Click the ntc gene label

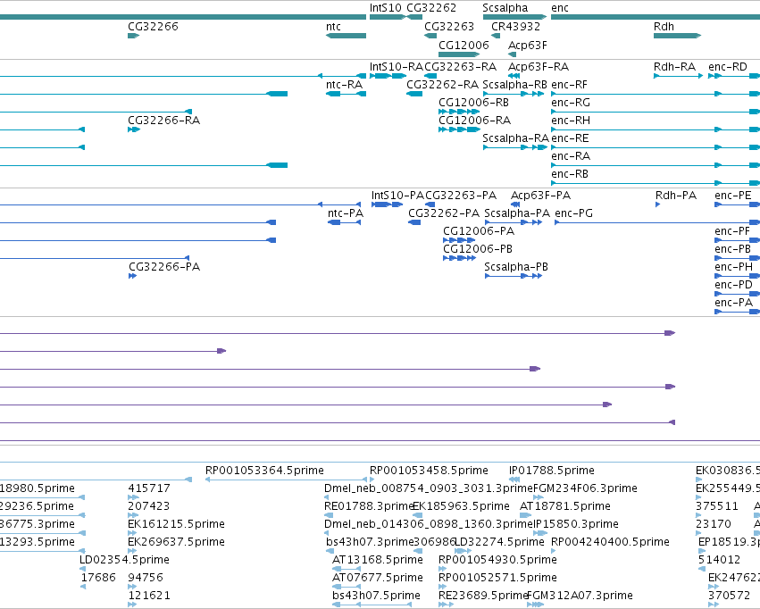(x=333, y=27)
